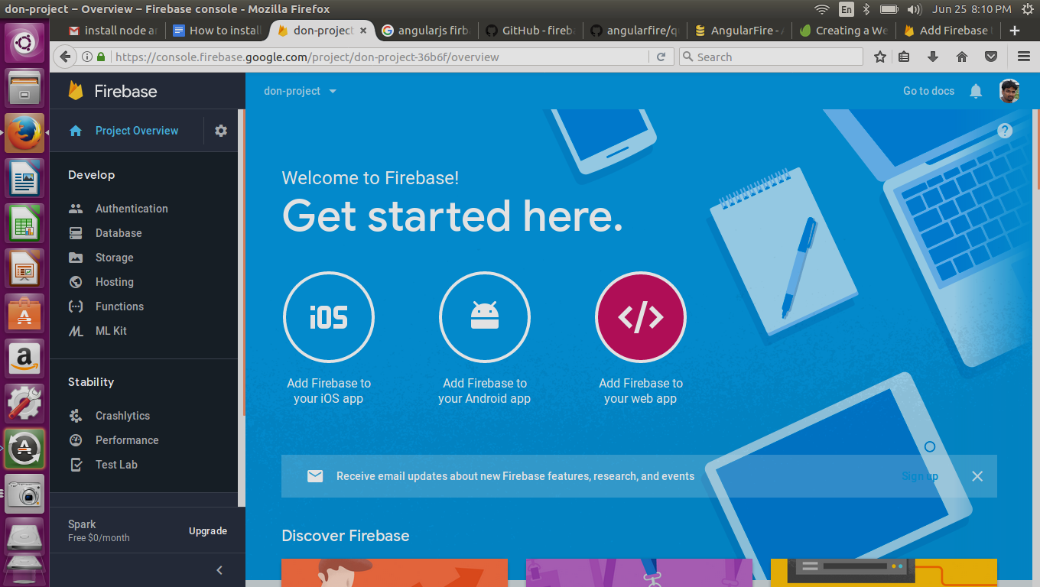Image resolution: width=1040 pixels, height=587 pixels.
Task: Open Crashlytics in sidebar
Action: pyautogui.click(x=122, y=416)
